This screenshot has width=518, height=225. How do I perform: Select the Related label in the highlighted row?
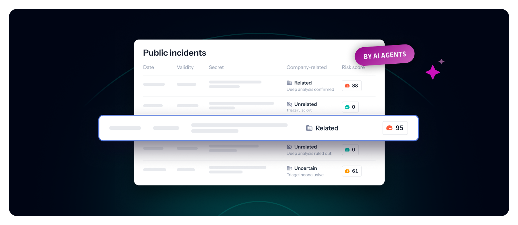(327, 128)
